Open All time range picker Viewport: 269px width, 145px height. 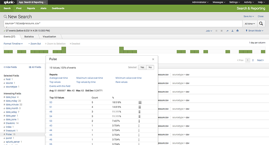click(x=250, y=24)
